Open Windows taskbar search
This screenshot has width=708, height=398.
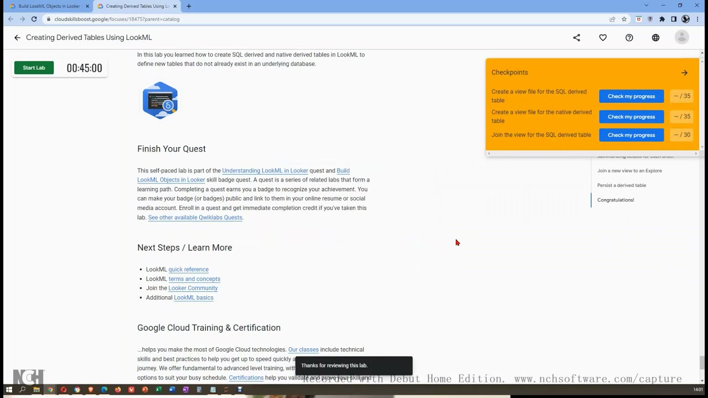point(23,390)
